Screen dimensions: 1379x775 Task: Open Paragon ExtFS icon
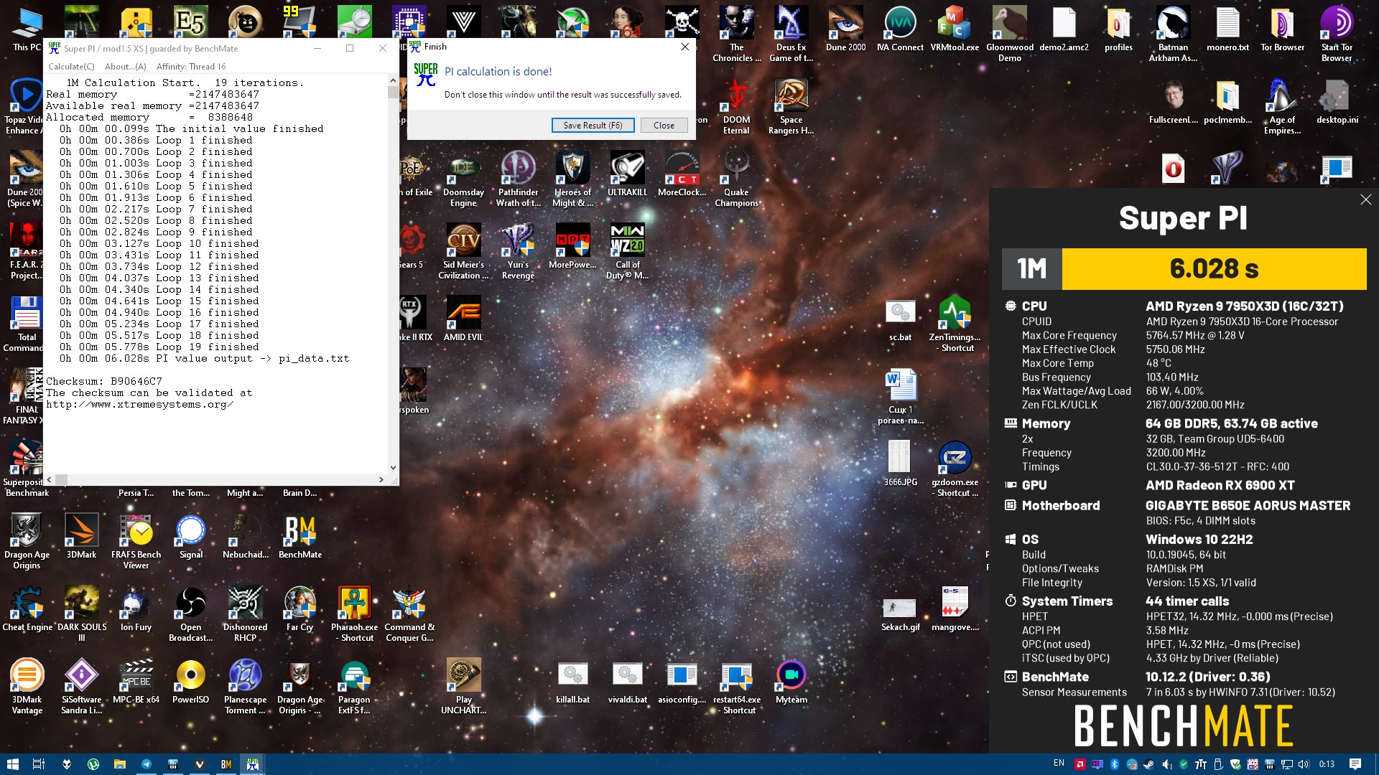point(355,687)
